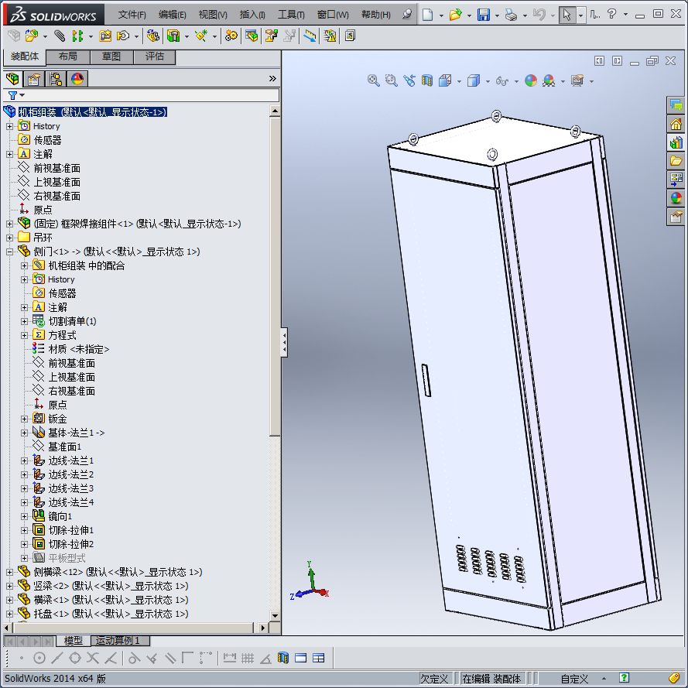Click the Linear Component Pattern icon
The width and height of the screenshot is (688, 688).
pyautogui.click(x=77, y=36)
